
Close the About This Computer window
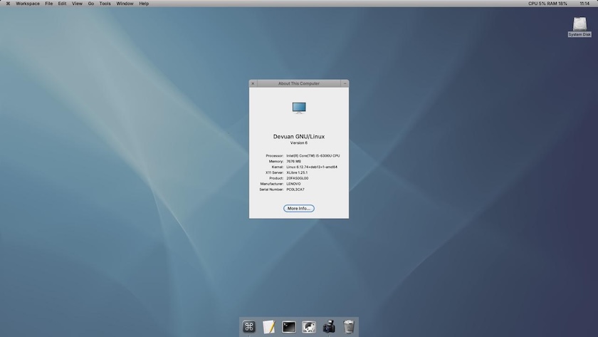[253, 83]
